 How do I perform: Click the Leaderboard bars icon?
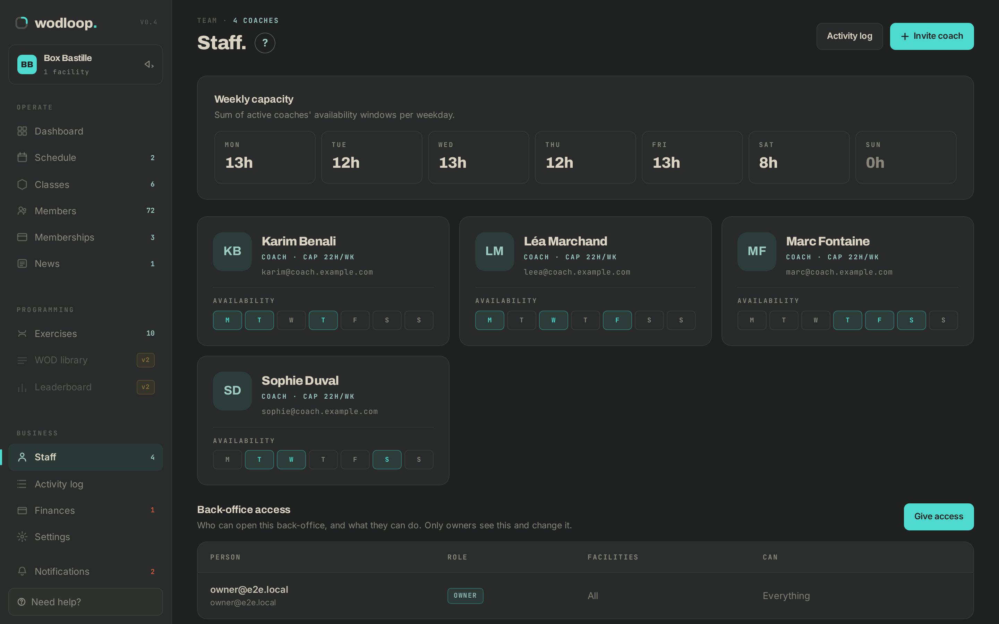(22, 387)
